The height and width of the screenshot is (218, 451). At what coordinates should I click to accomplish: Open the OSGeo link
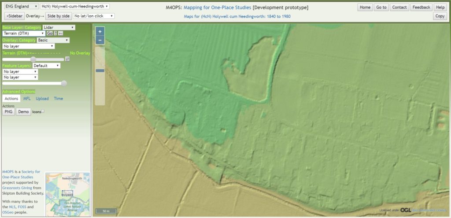pos(7,212)
